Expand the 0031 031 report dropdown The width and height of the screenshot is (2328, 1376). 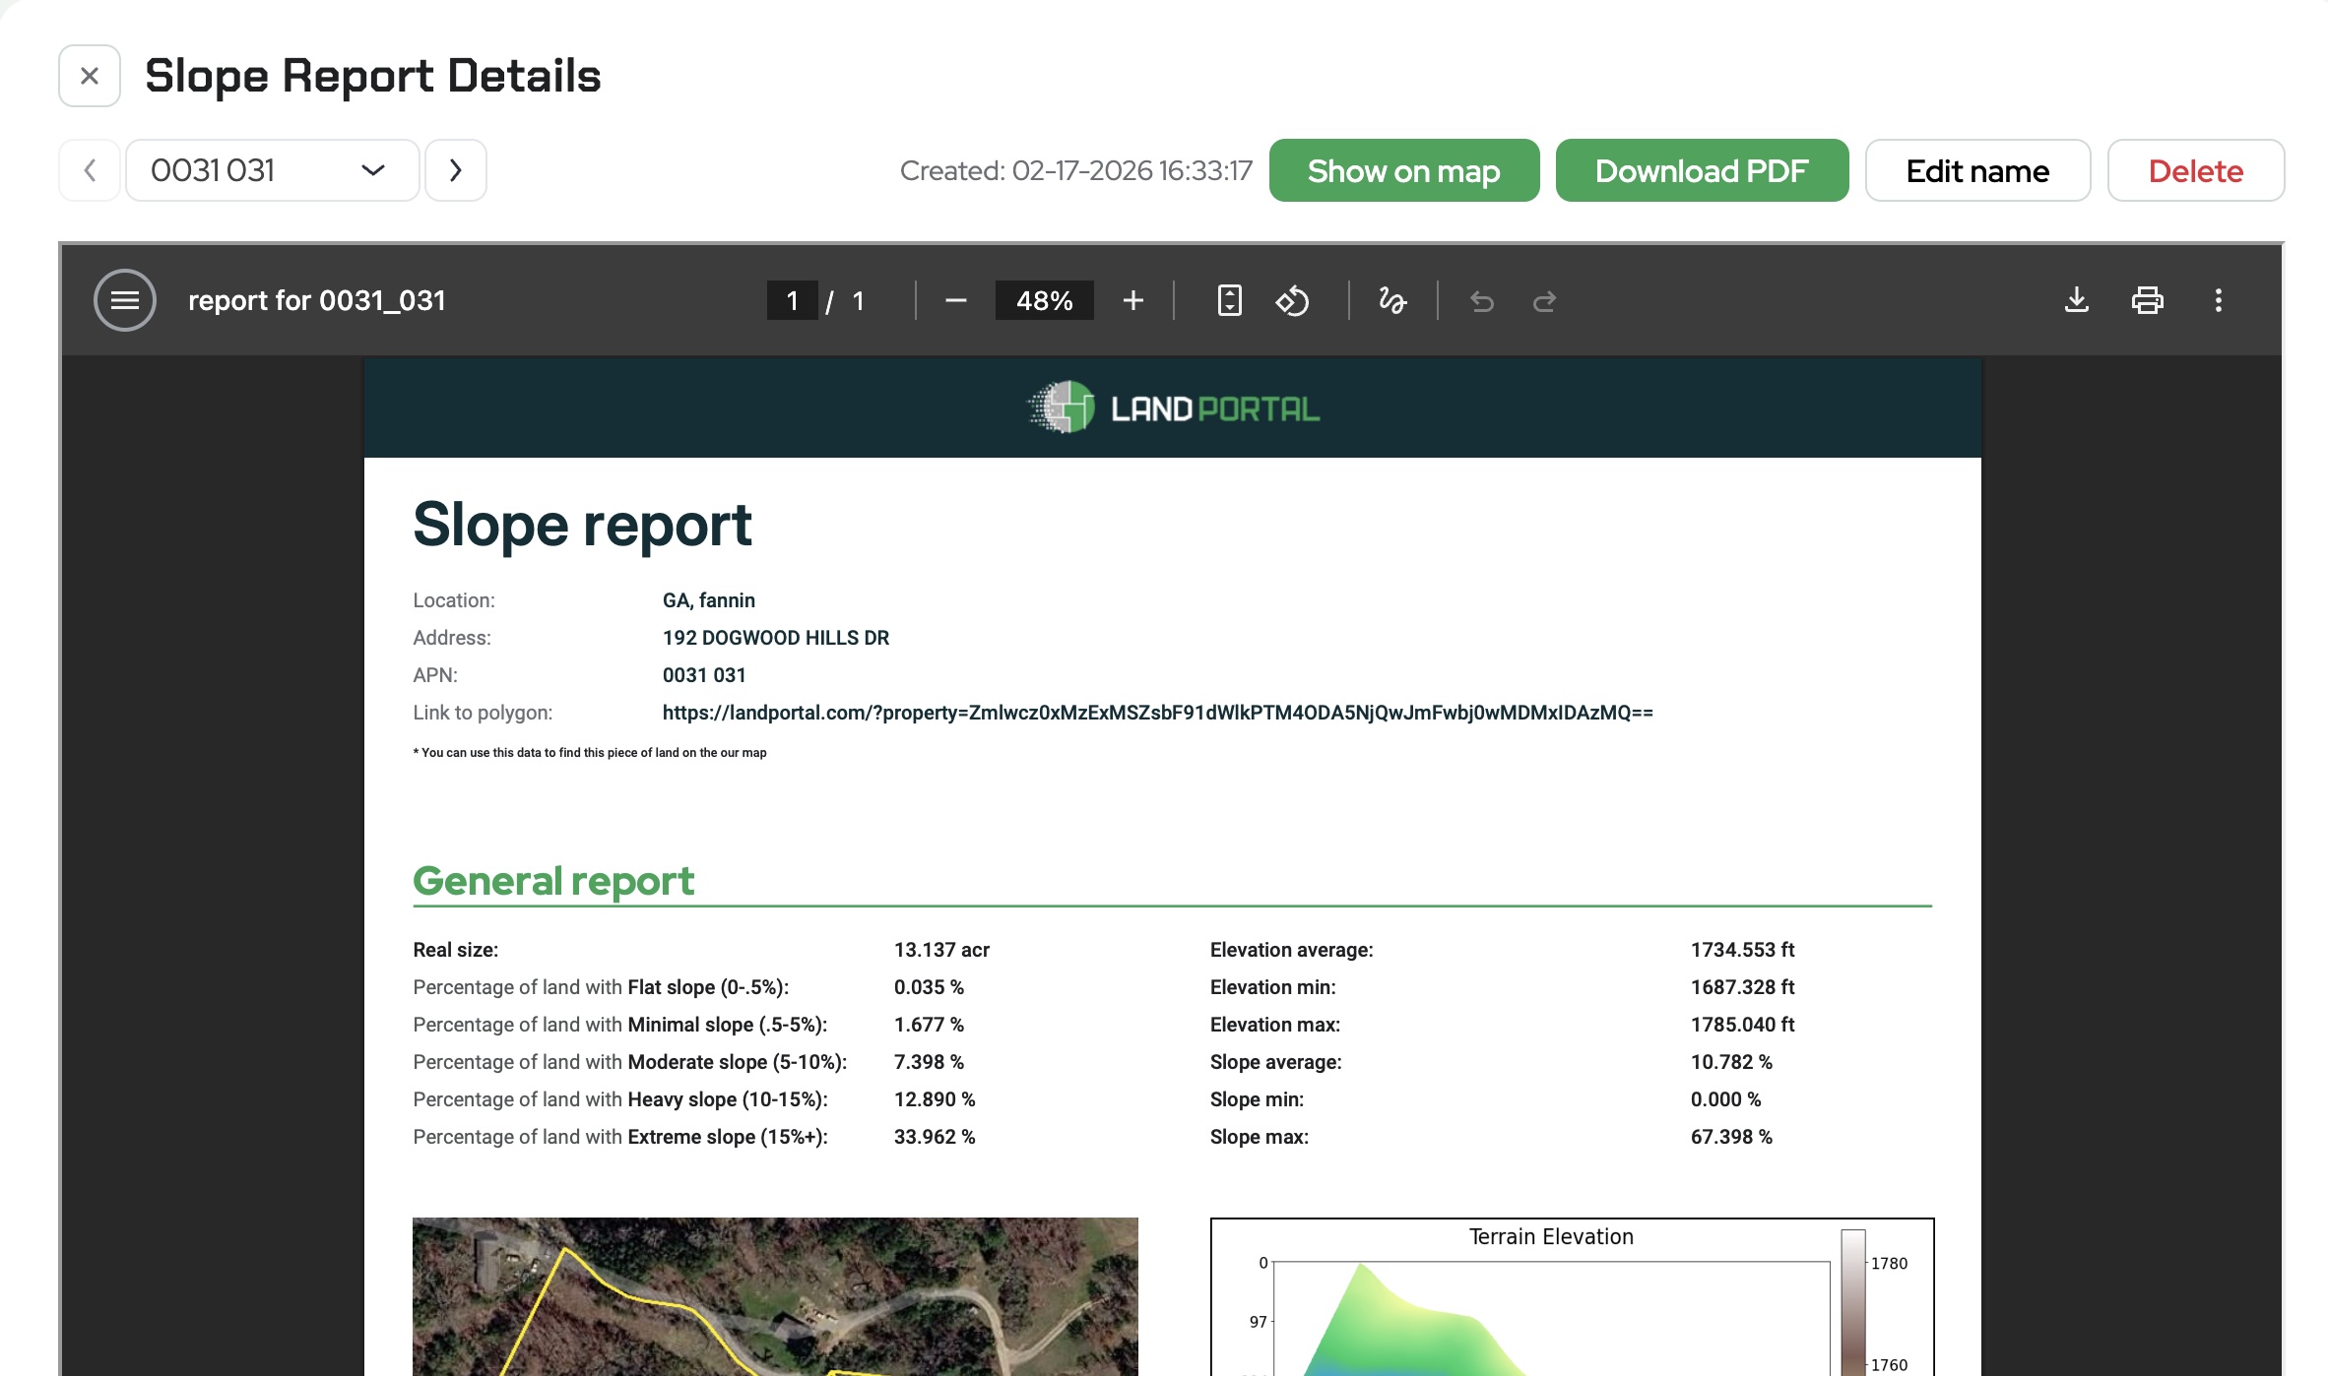[273, 170]
